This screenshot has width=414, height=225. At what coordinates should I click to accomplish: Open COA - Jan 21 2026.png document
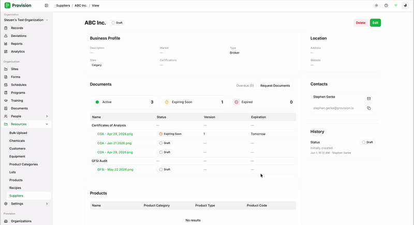click(x=114, y=143)
